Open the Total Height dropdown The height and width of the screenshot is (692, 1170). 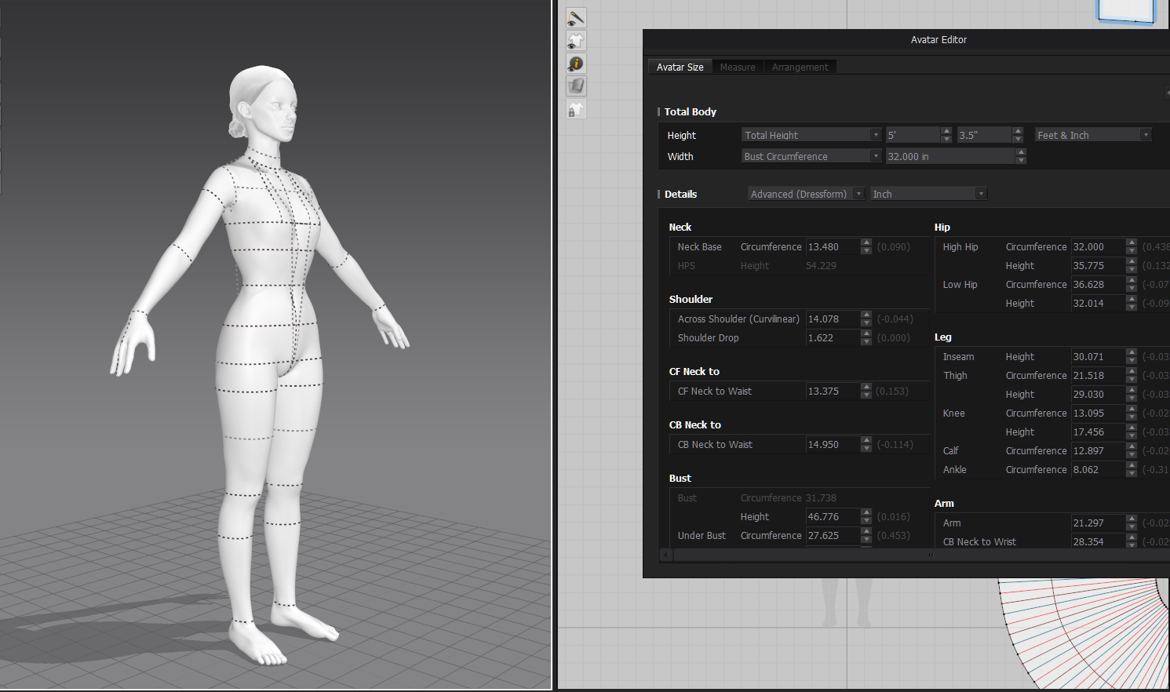pos(811,135)
